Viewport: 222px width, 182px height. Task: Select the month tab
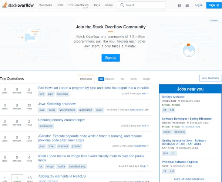[146, 79]
